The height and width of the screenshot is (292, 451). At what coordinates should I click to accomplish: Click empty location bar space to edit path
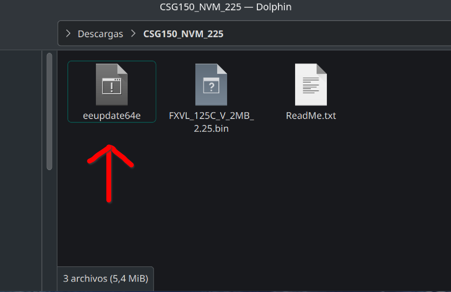pos(337,33)
